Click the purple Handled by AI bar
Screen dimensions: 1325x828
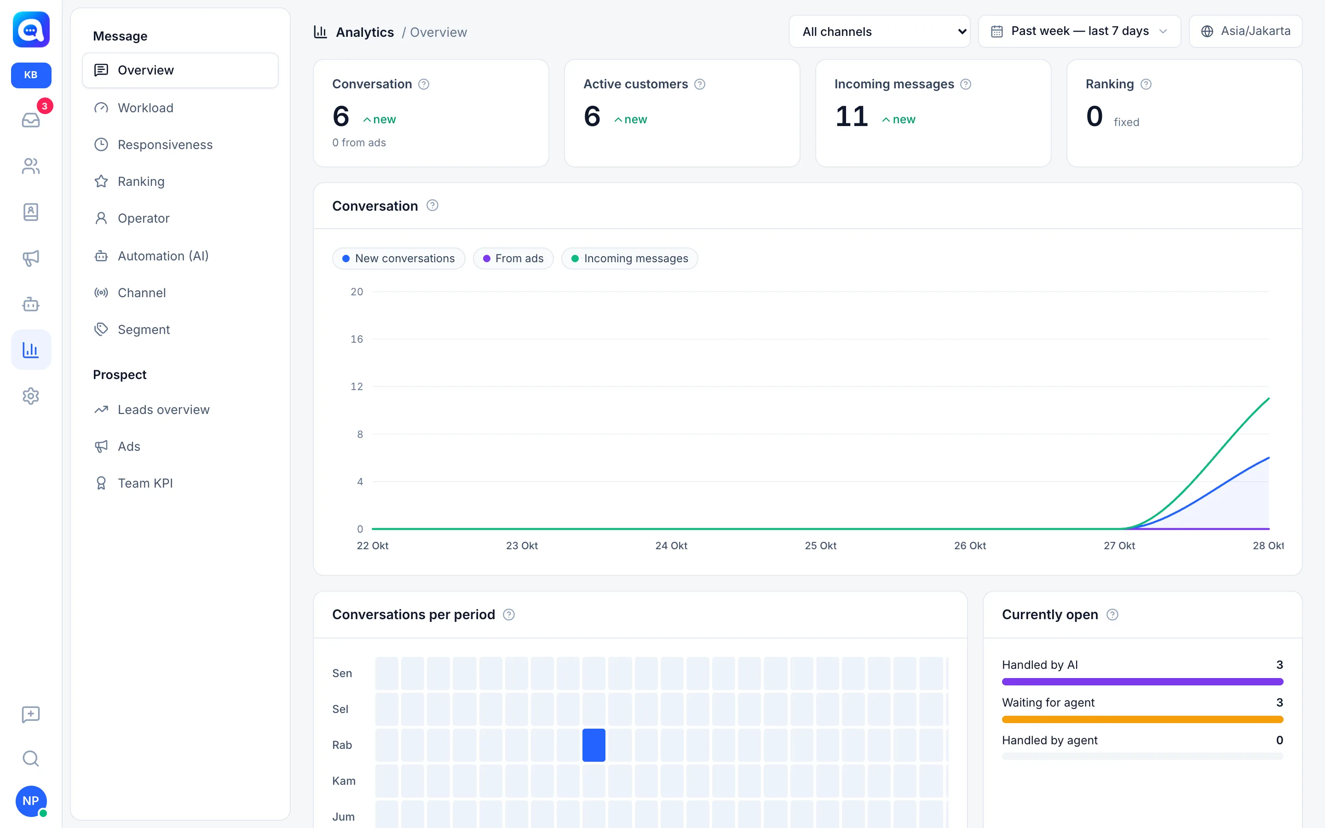(x=1142, y=682)
